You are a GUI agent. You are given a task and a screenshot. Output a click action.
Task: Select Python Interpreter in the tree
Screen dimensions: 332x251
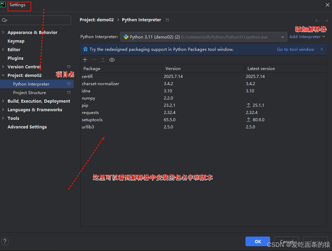coord(37,84)
